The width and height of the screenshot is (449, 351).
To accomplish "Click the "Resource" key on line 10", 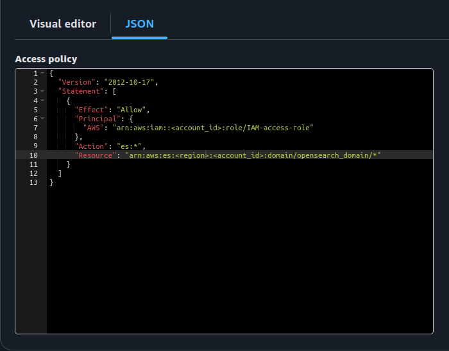I will click(96, 155).
